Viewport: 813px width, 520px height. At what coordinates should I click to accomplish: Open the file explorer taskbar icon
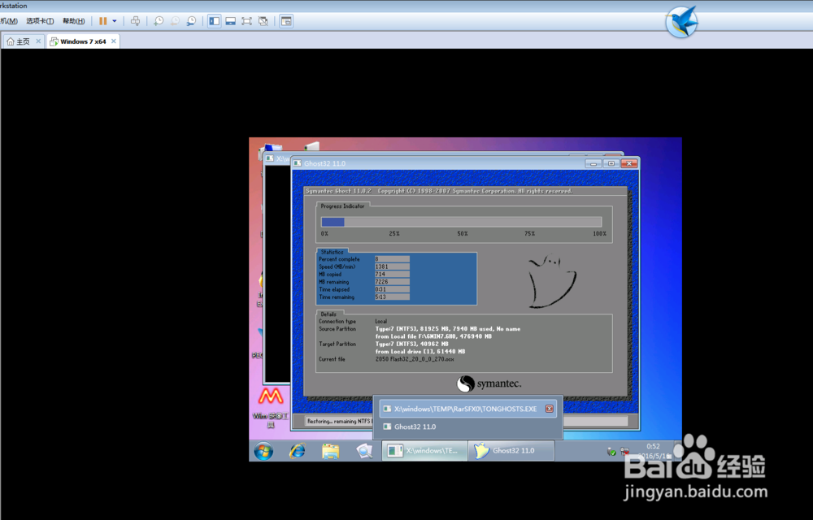[x=330, y=451]
